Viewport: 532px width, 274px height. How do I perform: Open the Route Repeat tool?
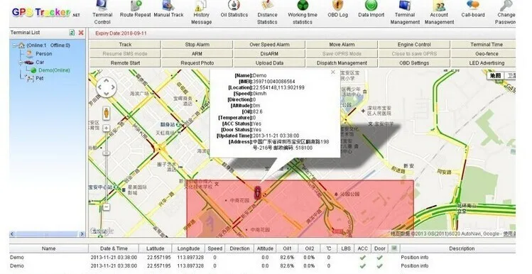coord(136,9)
